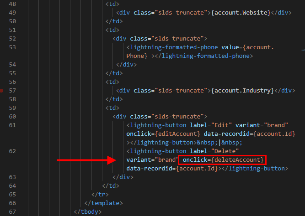Click the <td> tag on line 51
The image size is (305, 216).
112,30
